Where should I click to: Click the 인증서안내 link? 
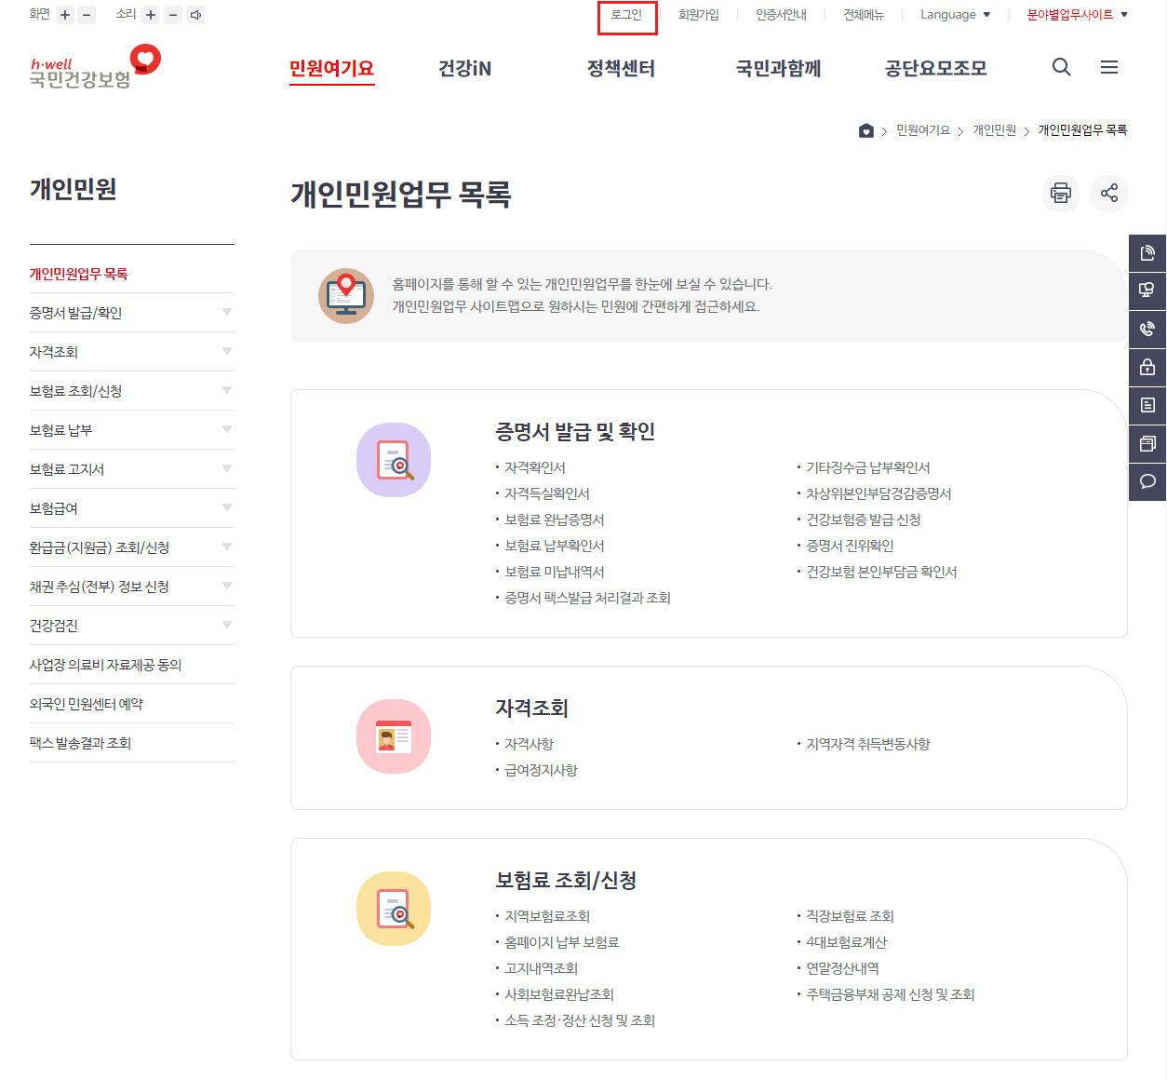781,15
